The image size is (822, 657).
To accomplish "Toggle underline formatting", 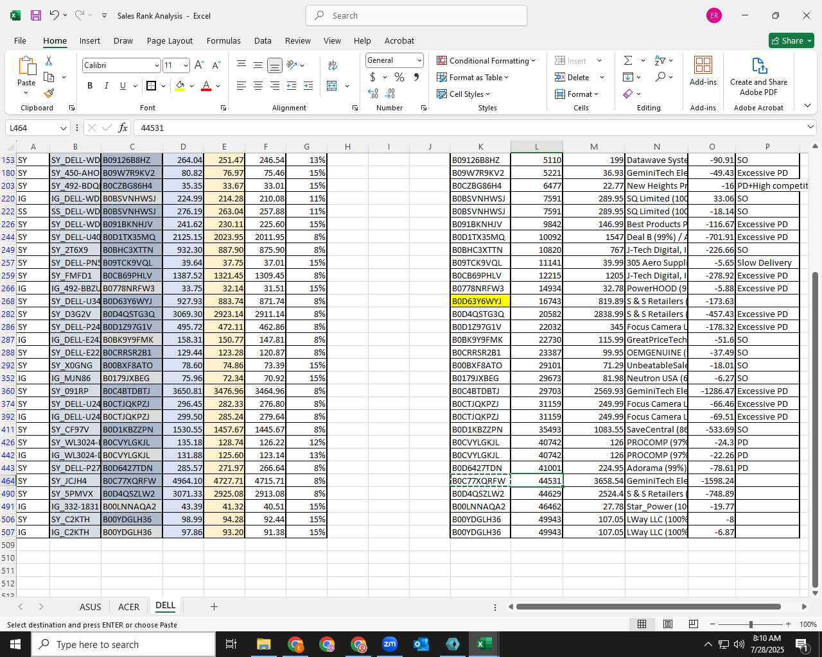I will (x=123, y=86).
